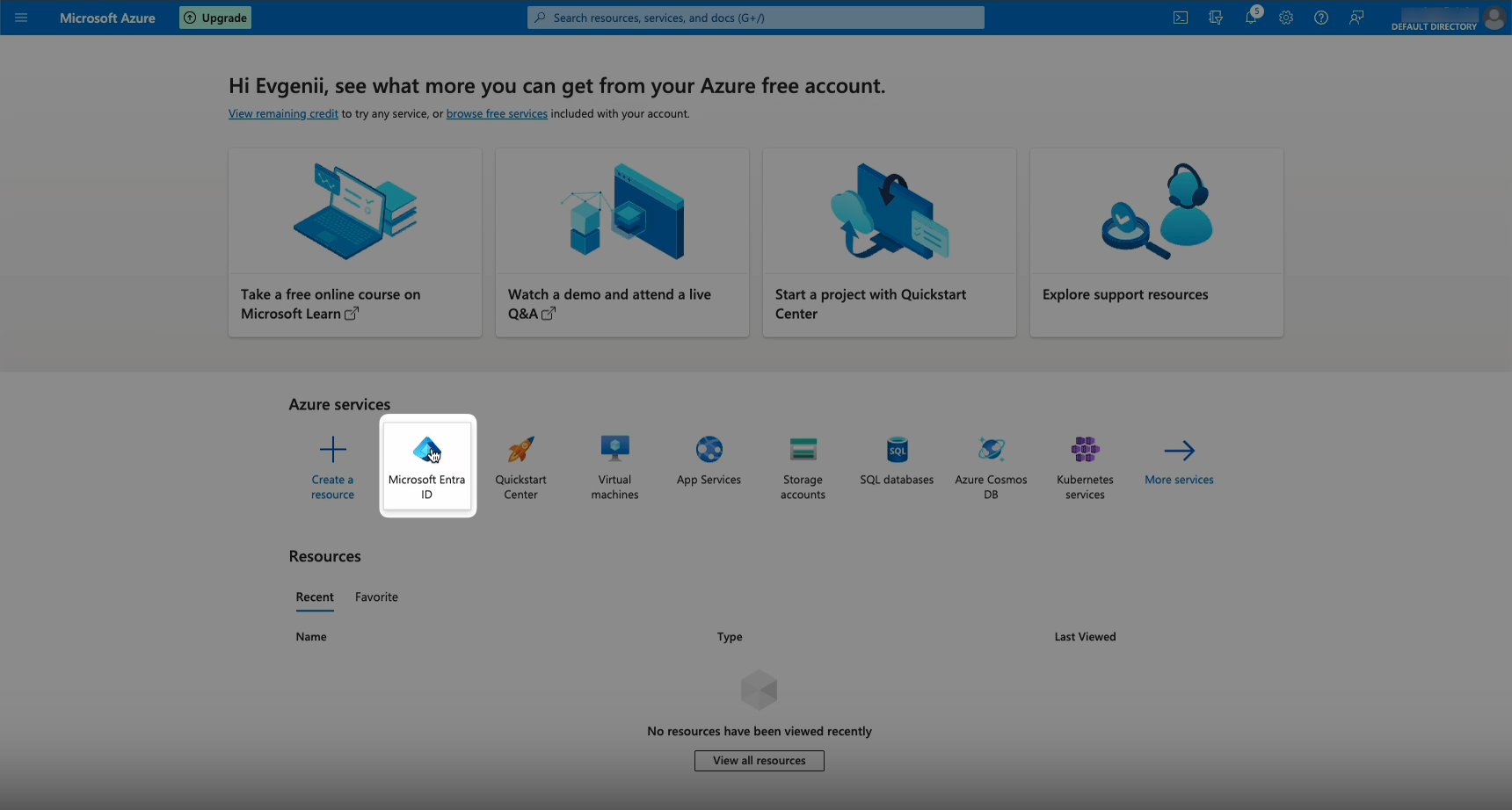The height and width of the screenshot is (810, 1512).
Task: Open Kubernetes services icon
Action: pyautogui.click(x=1085, y=451)
